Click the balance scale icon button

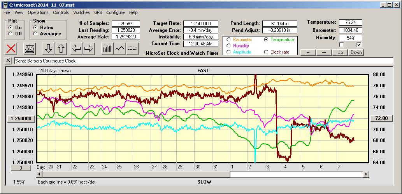click(30, 48)
